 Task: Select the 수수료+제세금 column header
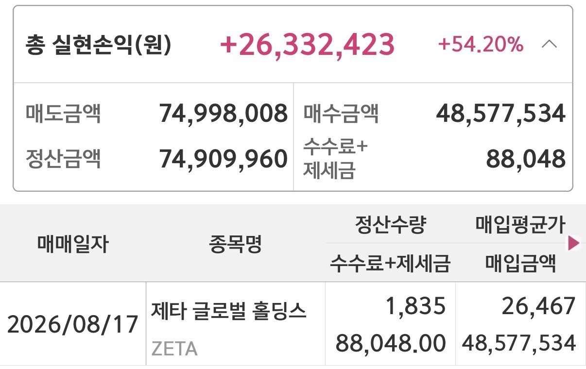[390, 264]
